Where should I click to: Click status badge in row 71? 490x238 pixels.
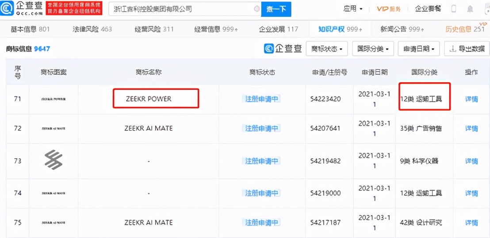tap(261, 99)
